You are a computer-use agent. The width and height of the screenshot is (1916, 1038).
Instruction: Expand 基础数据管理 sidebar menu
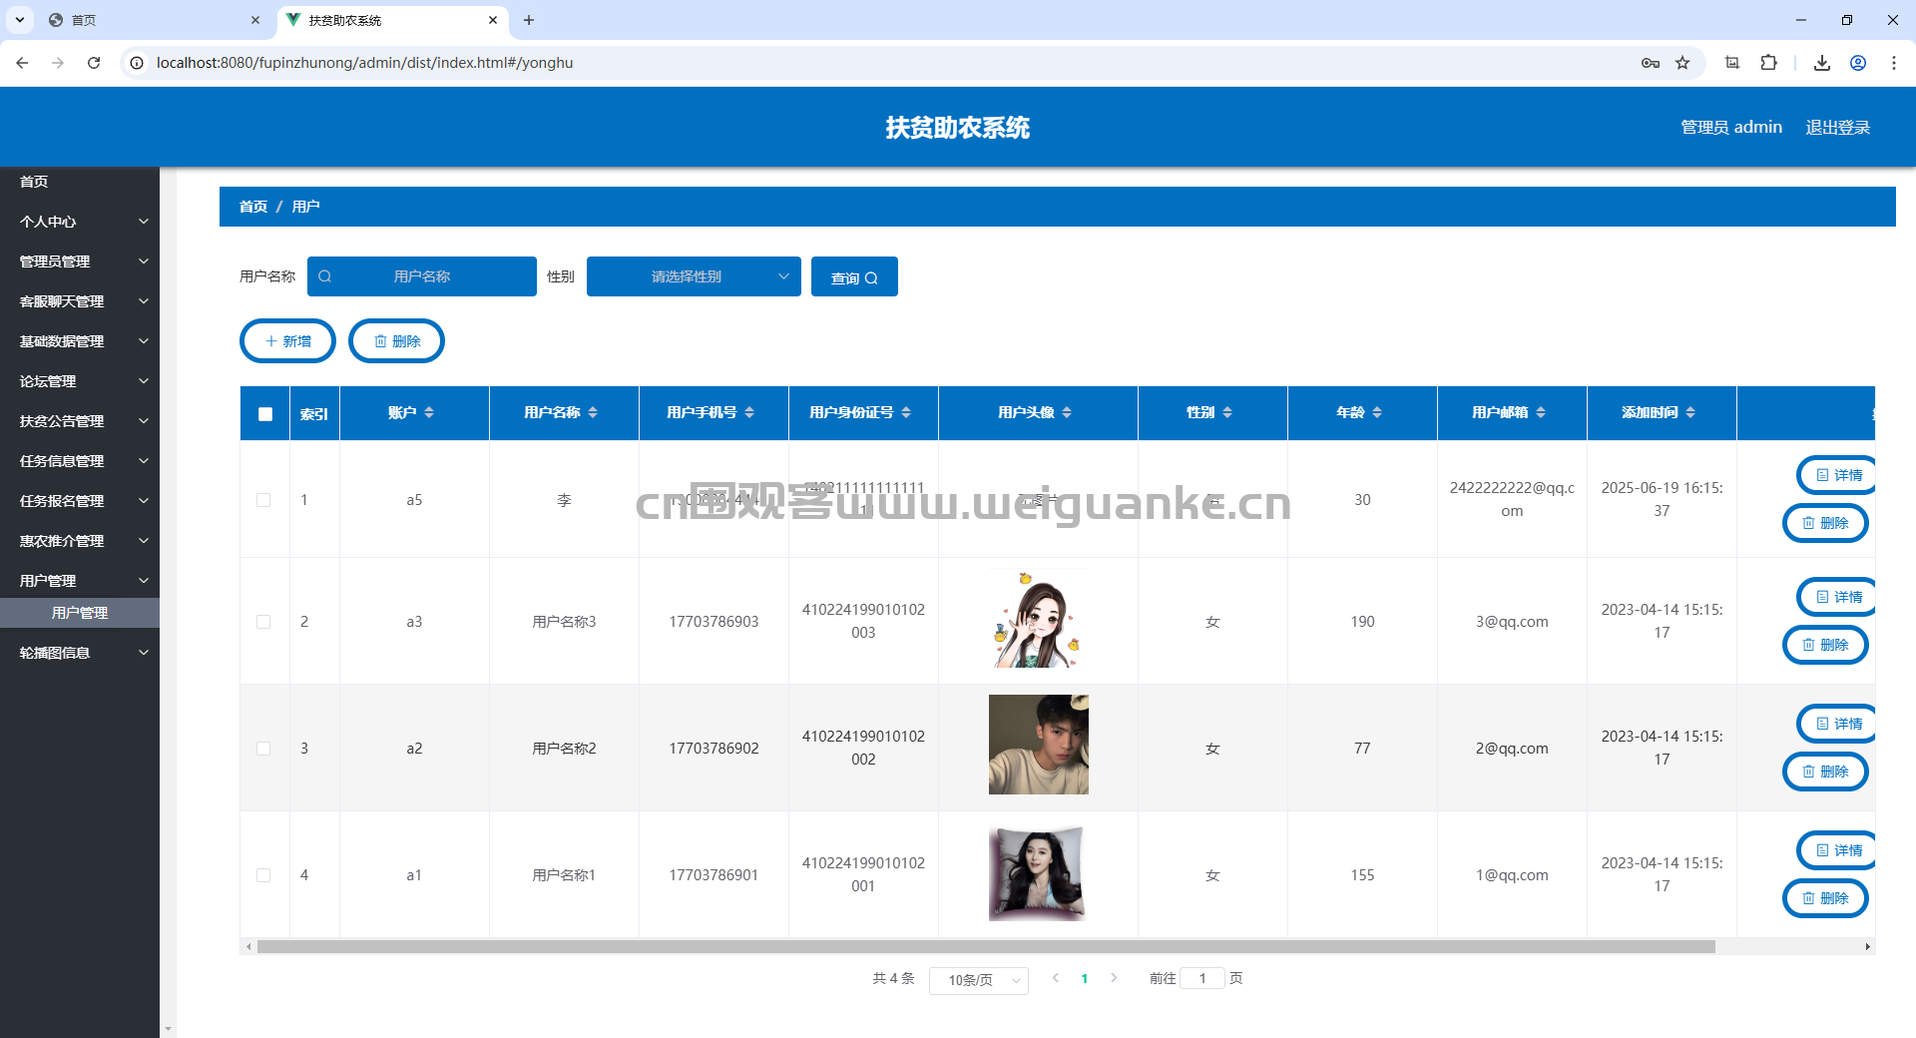(x=80, y=341)
